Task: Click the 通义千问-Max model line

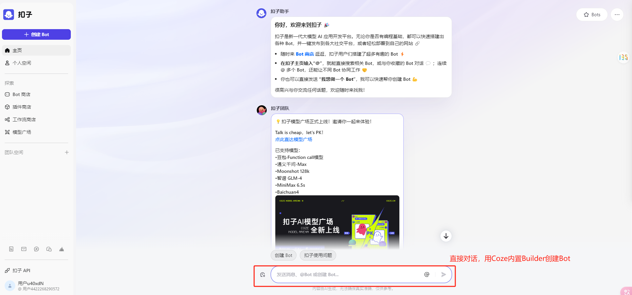Action: [291, 164]
